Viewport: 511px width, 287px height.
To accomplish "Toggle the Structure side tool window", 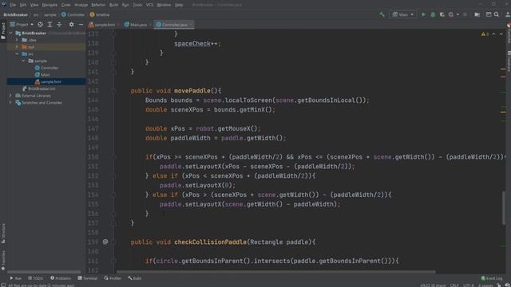I will click(3, 233).
